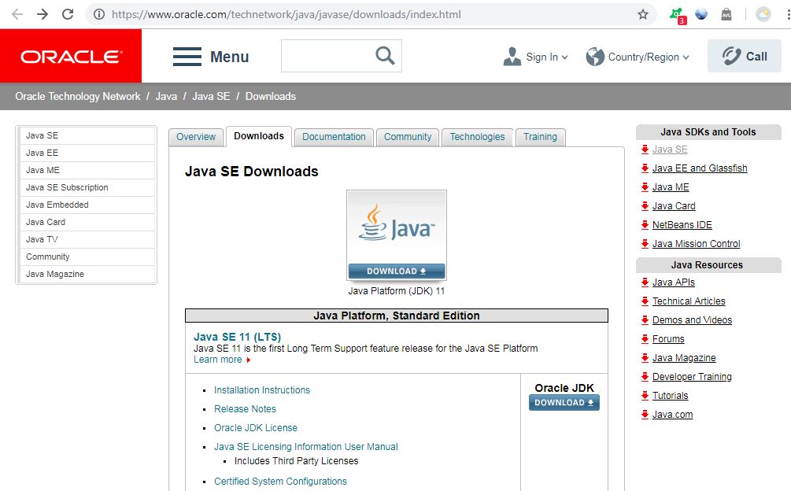This screenshot has height=491, width=791.
Task: Open the Demos and Videos link
Action: (692, 320)
